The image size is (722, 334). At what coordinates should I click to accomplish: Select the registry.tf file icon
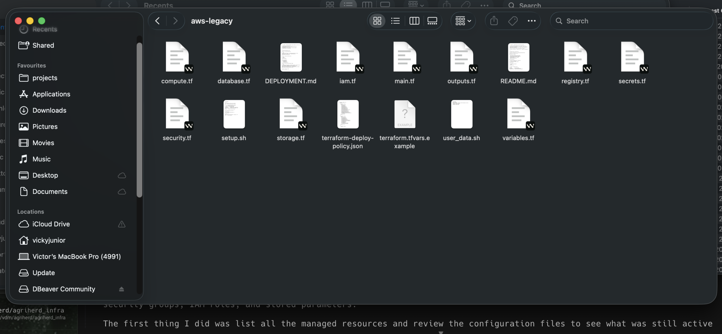click(x=576, y=57)
